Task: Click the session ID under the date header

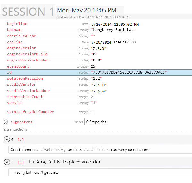Action: point(93,17)
